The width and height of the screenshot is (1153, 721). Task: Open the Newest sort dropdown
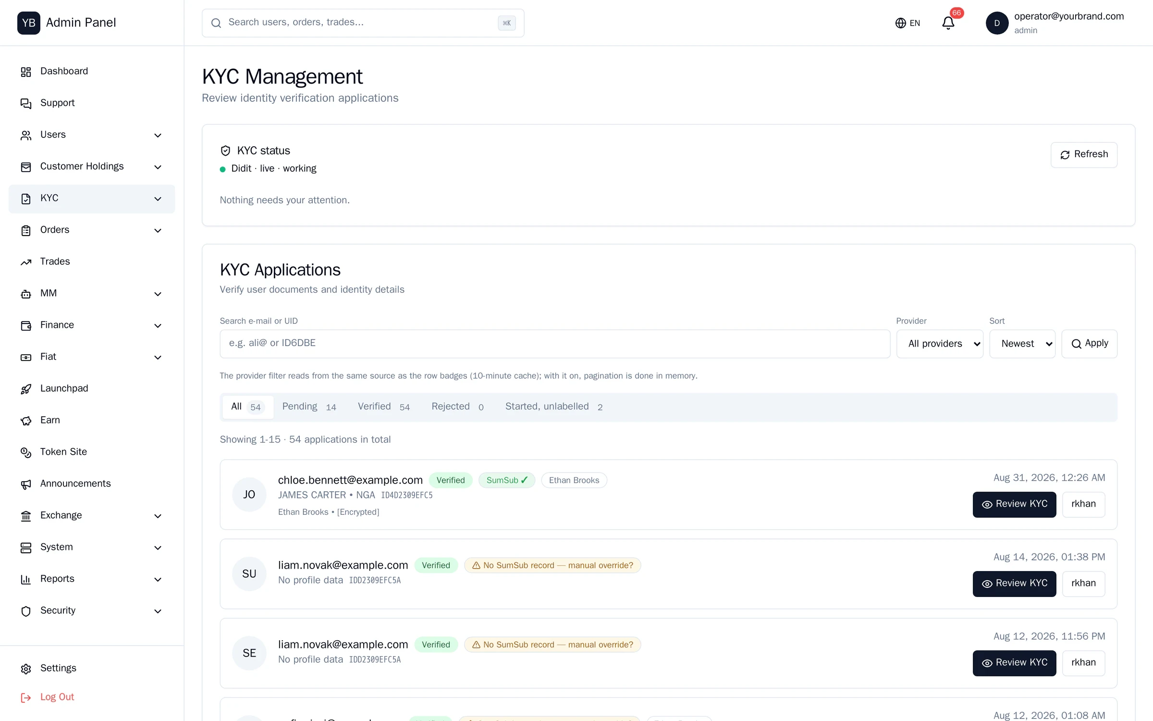(x=1022, y=344)
